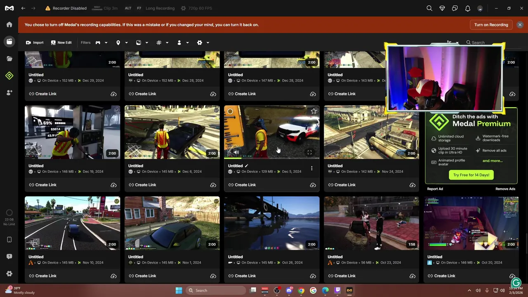
Task: Click Remove Ads link
Action: 505,189
